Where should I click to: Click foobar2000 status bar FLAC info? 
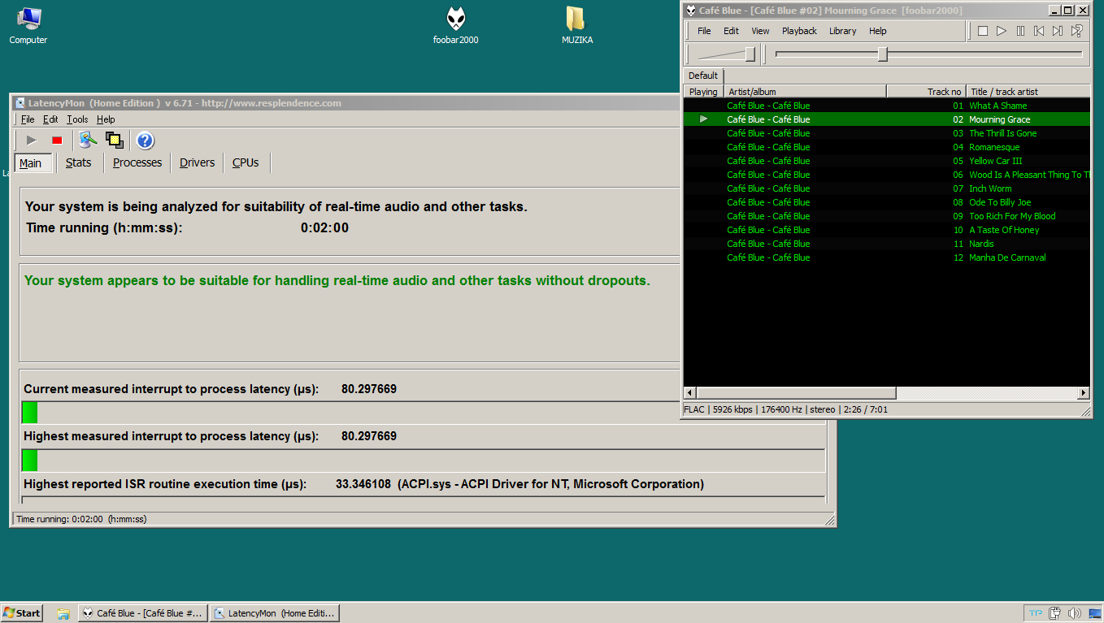[x=694, y=409]
